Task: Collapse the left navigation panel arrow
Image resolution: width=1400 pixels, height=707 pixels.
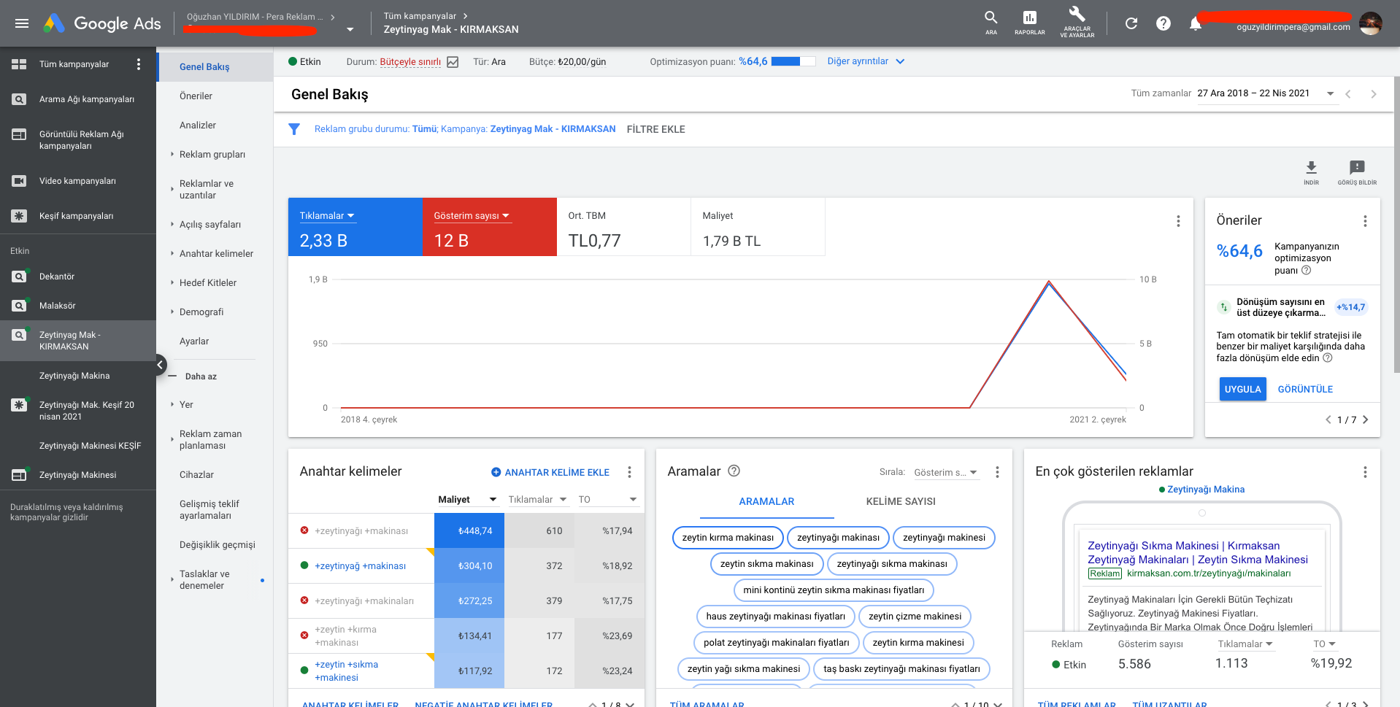Action: click(x=161, y=365)
